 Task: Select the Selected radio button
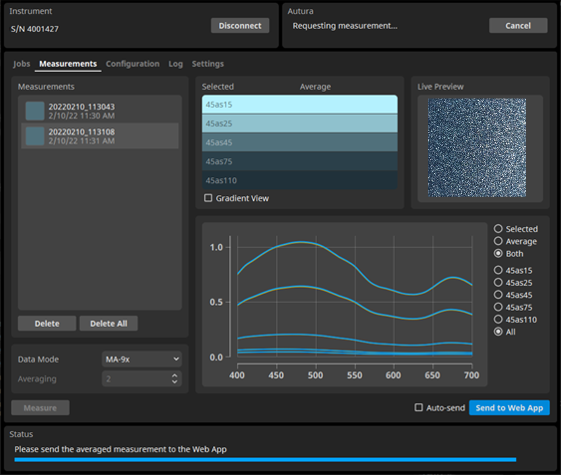coord(498,229)
